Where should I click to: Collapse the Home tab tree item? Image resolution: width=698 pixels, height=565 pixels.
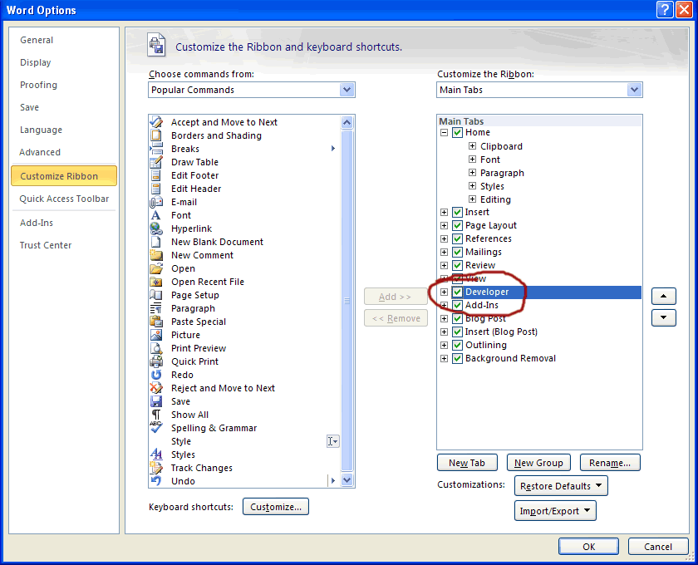point(444,132)
